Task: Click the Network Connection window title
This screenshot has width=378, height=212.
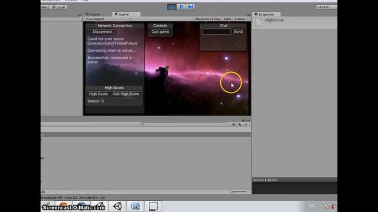Action: pyautogui.click(x=115, y=25)
